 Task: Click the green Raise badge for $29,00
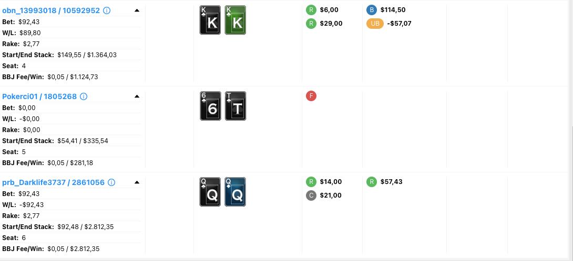[311, 24]
